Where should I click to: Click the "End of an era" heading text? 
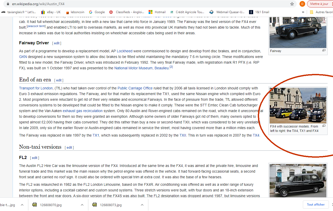35,79
